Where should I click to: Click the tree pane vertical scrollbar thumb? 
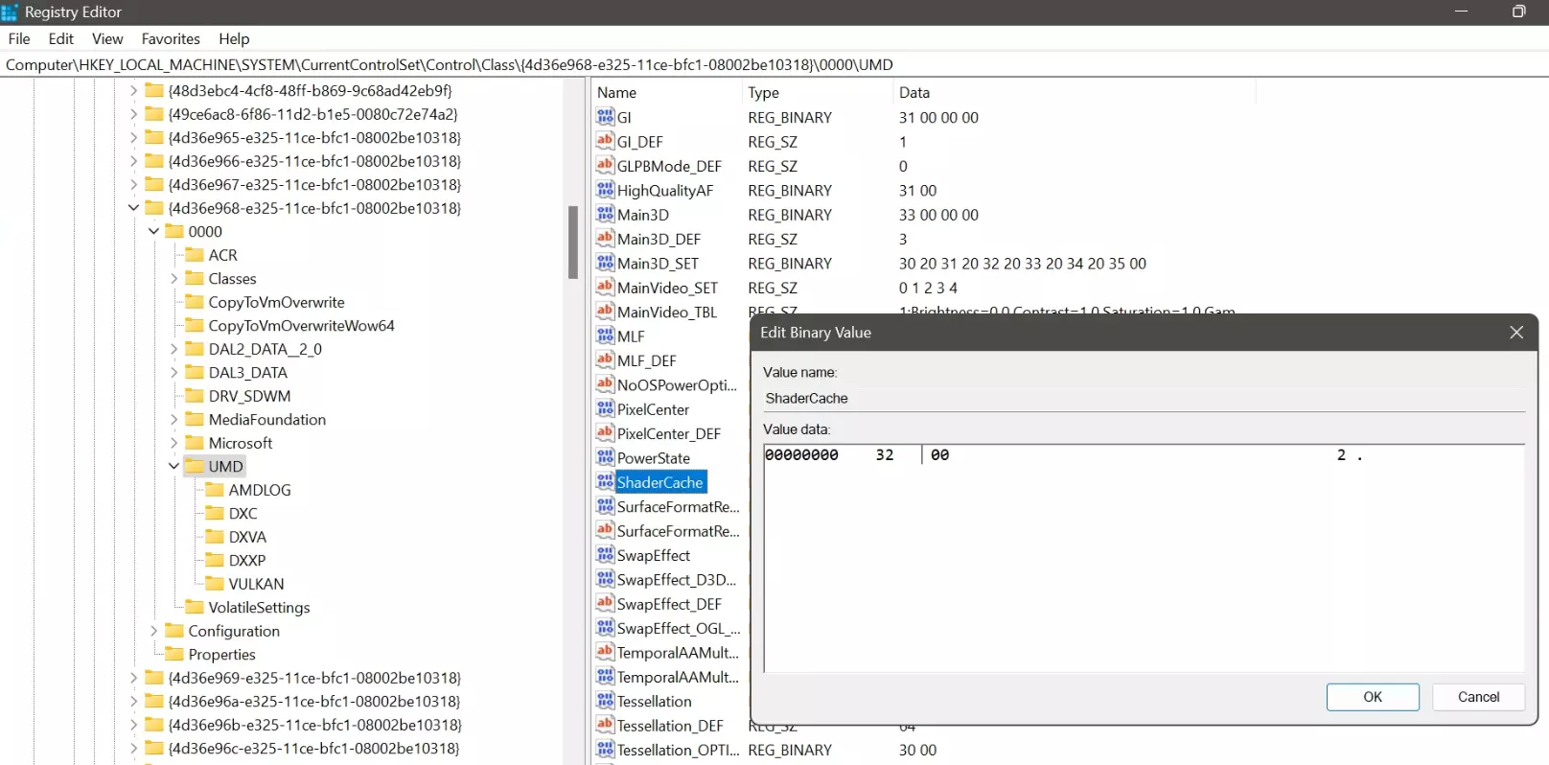tap(573, 243)
